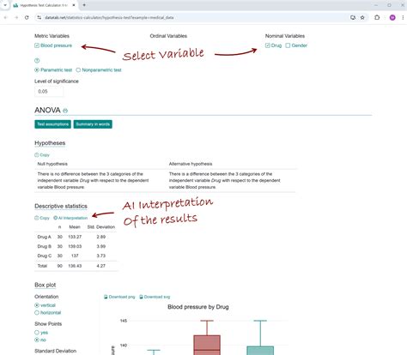Open the Chrome three-dot menu
The height and width of the screenshot is (355, 407).
pyautogui.click(x=403, y=17)
